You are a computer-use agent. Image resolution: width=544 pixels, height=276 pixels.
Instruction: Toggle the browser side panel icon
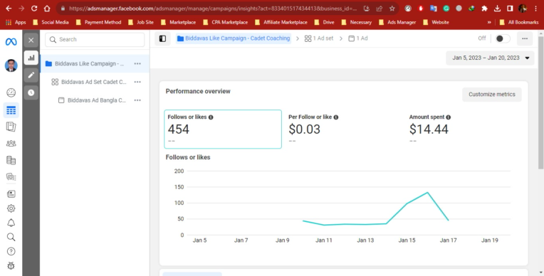(510, 9)
